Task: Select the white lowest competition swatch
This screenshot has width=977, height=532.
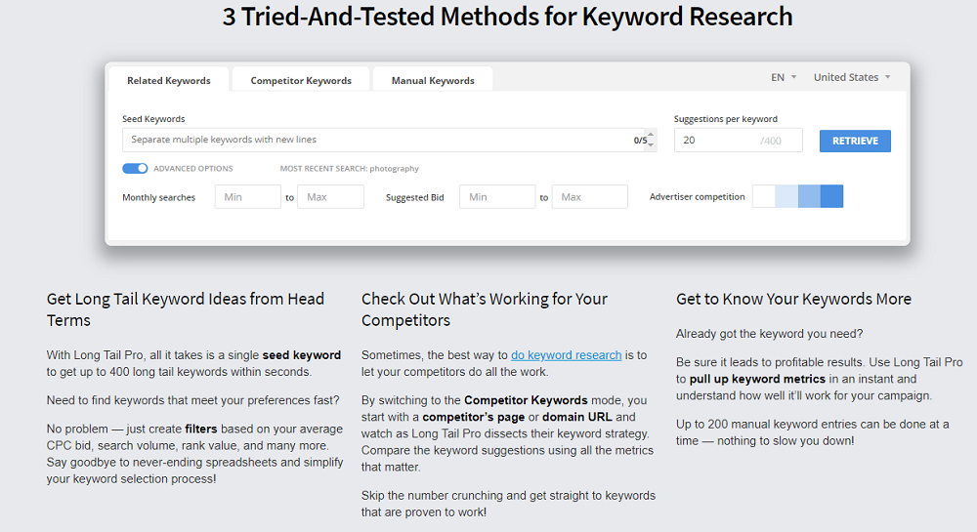Action: click(764, 196)
